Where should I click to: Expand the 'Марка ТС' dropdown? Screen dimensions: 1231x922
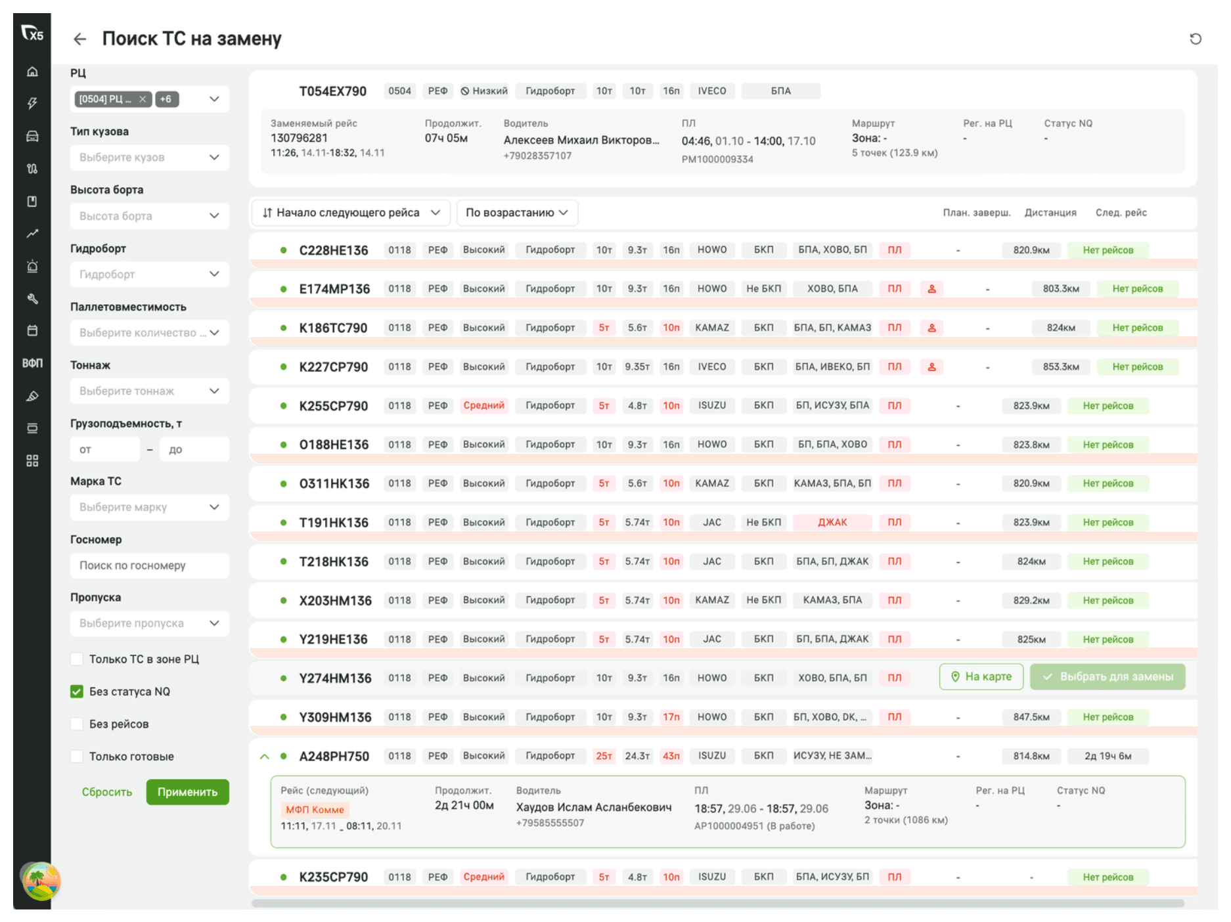point(149,507)
